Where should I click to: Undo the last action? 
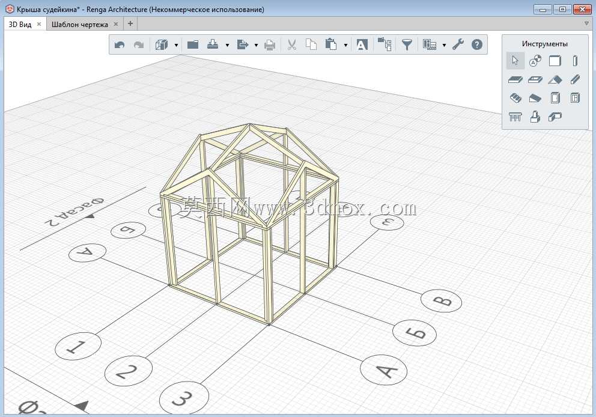pyautogui.click(x=120, y=45)
